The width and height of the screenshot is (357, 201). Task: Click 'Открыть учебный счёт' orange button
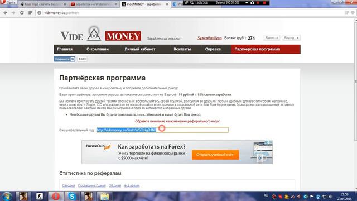pos(215,155)
